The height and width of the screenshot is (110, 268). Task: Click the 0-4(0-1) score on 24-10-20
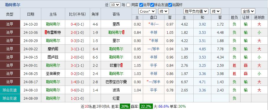tap(77, 24)
